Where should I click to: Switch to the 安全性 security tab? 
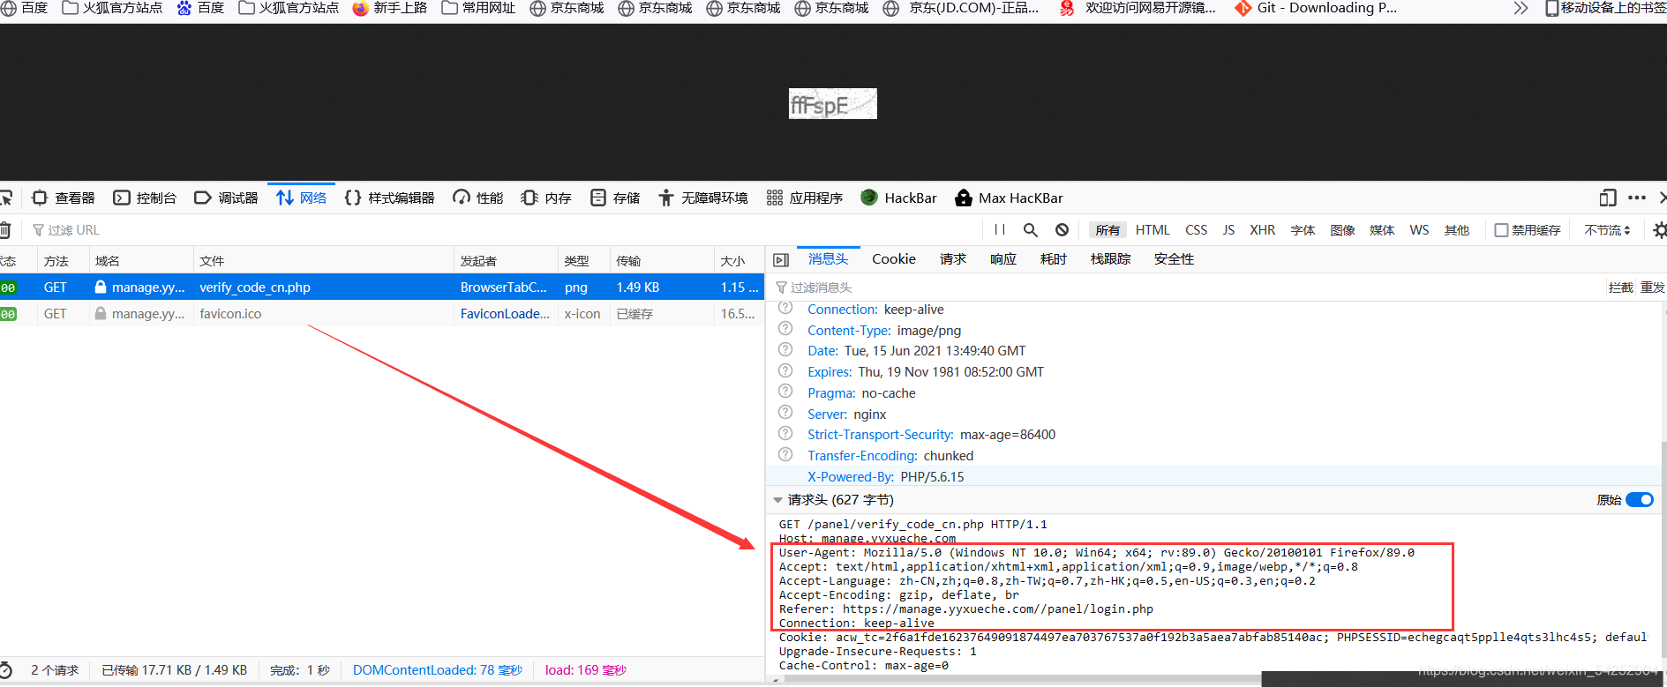1174,258
